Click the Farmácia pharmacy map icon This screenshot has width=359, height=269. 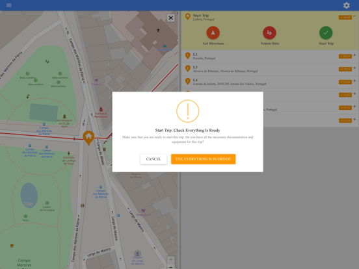[101, 109]
